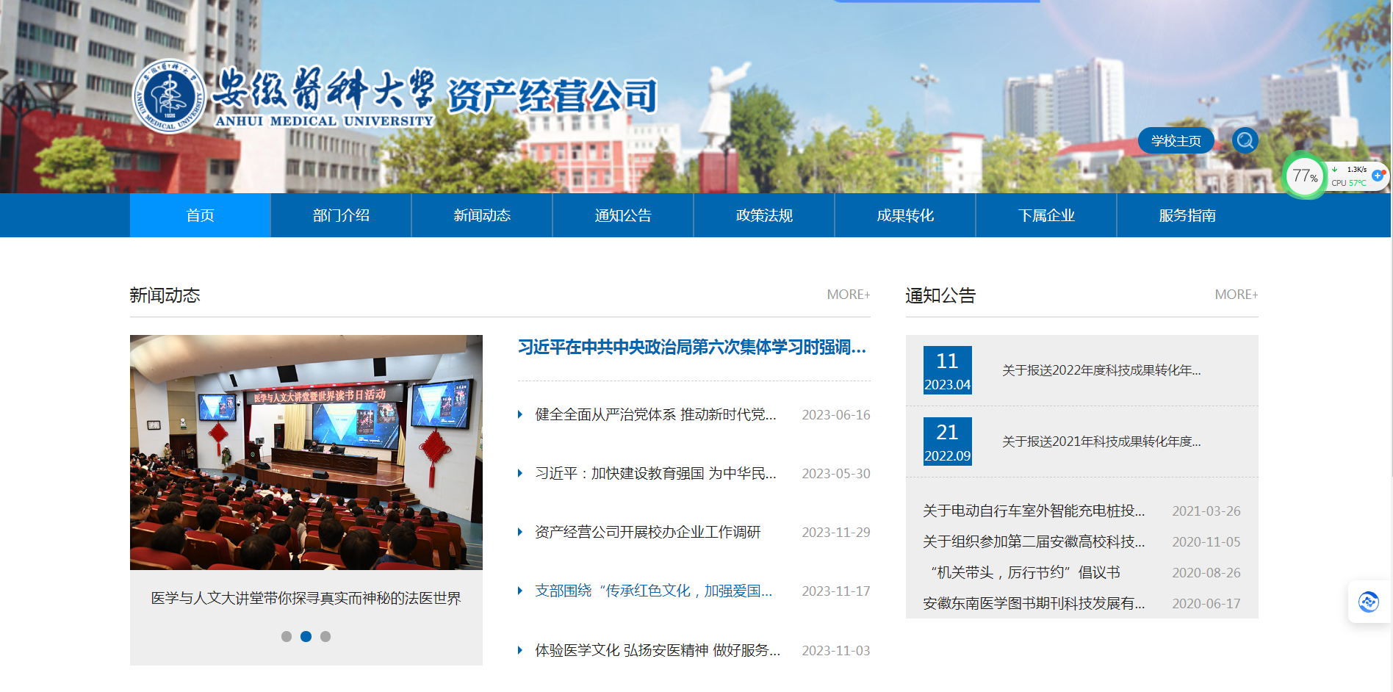
Task: Click the magnifier search icon in header
Action: coord(1245,140)
